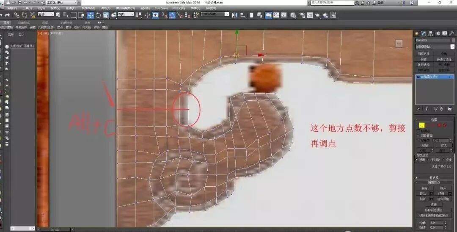Click the Align tool icon

[242, 15]
